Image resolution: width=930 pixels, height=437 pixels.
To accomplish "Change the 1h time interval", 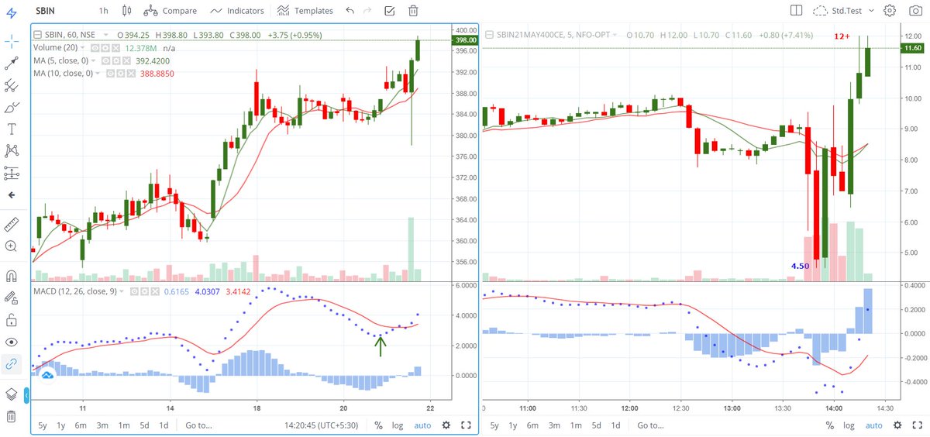I will pyautogui.click(x=104, y=11).
